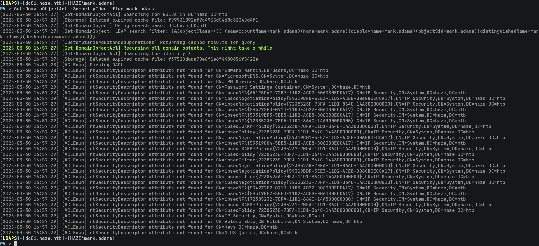Click the "CN=TPM Devices" log entry

[x=256, y=82]
